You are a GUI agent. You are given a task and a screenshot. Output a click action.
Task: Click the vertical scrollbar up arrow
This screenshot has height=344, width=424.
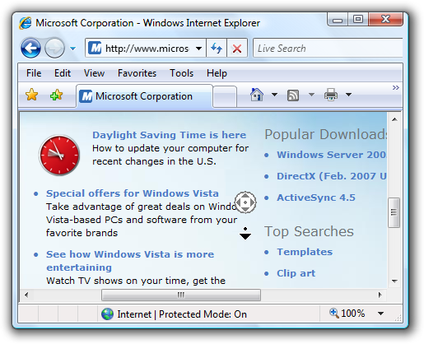[394, 119]
